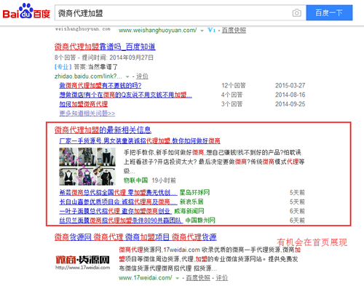Click the text 提问时间: 2014年09月27日
This screenshot has width=364, height=286.
click(117, 57)
